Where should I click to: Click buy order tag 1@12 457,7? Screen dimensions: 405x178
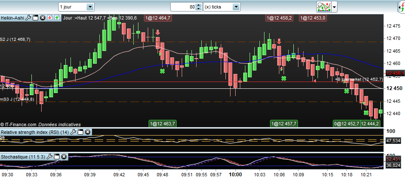pyautogui.click(x=284, y=124)
